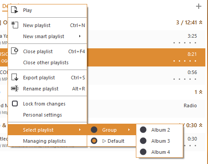The height and width of the screenshot is (164, 208).
Task: Expand the New smart playlist submenu arrow
Action: tap(80, 36)
